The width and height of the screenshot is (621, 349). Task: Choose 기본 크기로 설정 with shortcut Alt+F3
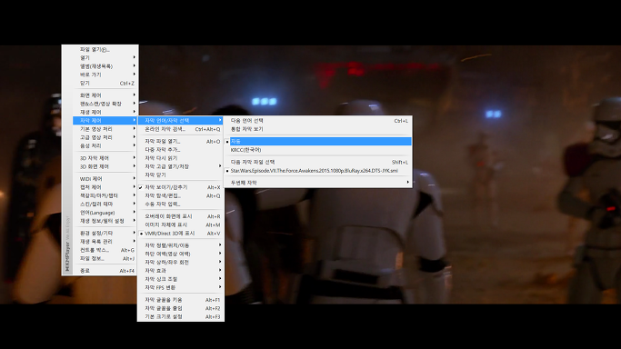[181, 316]
